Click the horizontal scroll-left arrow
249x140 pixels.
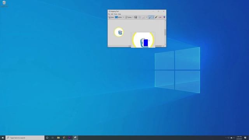tap(109, 46)
